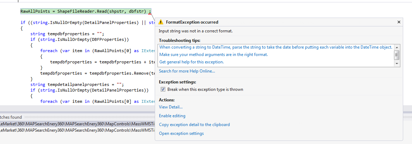Click the troubleshooting tips scrollbar thumb

[396, 55]
